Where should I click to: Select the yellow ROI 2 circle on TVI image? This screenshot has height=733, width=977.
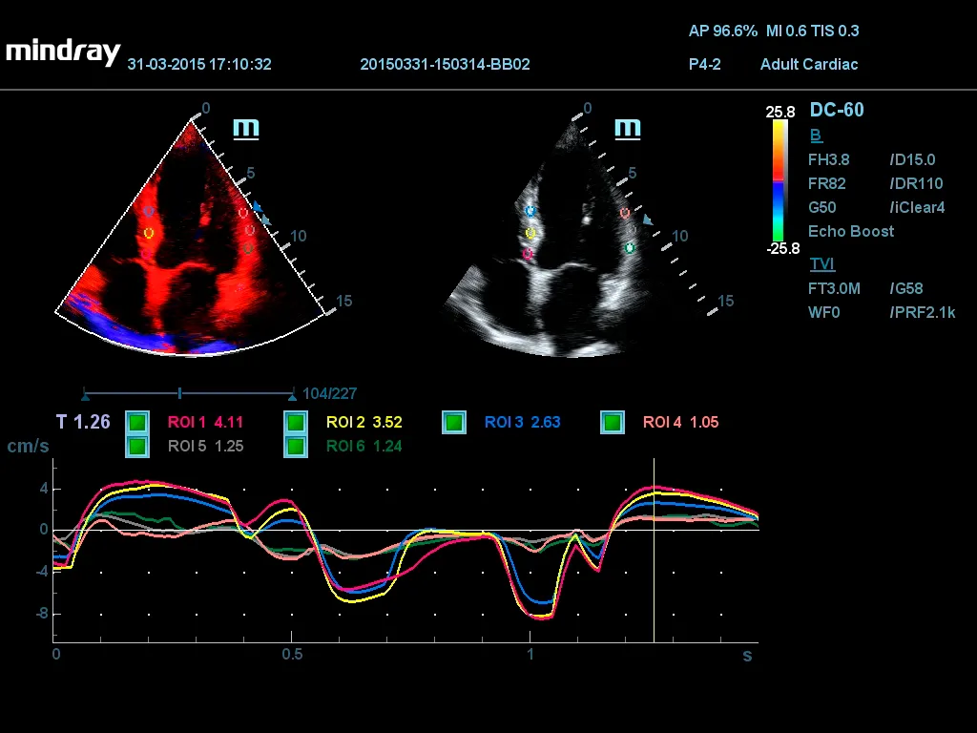click(148, 232)
